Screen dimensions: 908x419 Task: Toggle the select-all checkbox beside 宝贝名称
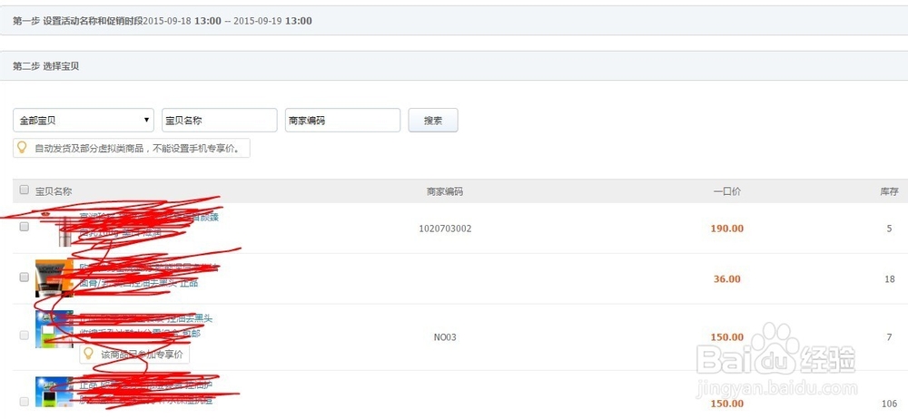click(24, 190)
